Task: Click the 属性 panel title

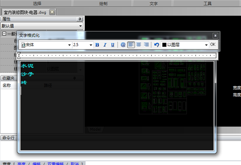Action: pyautogui.click(x=6, y=19)
